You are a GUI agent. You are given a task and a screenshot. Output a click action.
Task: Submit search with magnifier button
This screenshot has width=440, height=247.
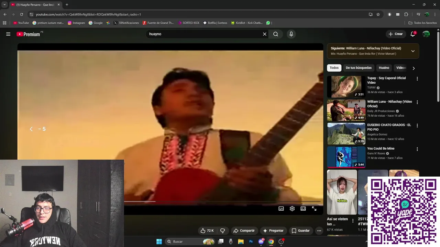(x=276, y=34)
